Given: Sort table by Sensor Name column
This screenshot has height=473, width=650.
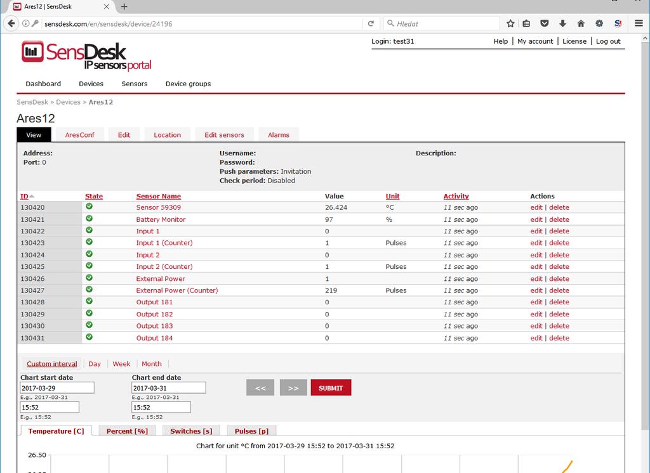Looking at the screenshot, I should (x=158, y=197).
